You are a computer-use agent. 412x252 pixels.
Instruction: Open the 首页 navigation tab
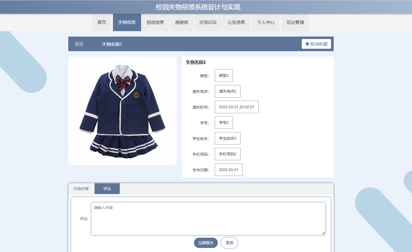(102, 22)
